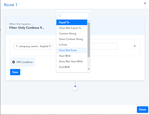The width and height of the screenshot is (149, 115).
Task: Pick Contain String operator
Action: point(72,33)
